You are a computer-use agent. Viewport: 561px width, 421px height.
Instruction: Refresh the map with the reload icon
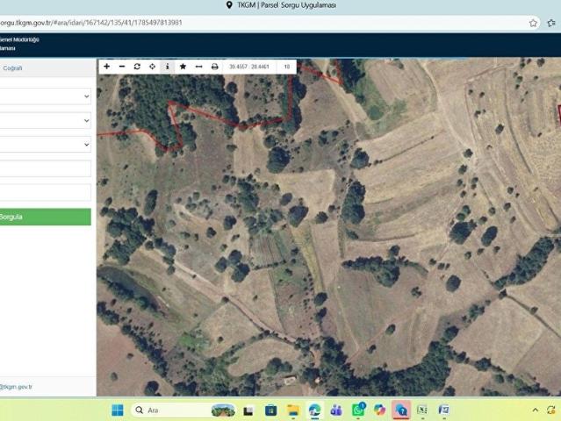(x=137, y=67)
